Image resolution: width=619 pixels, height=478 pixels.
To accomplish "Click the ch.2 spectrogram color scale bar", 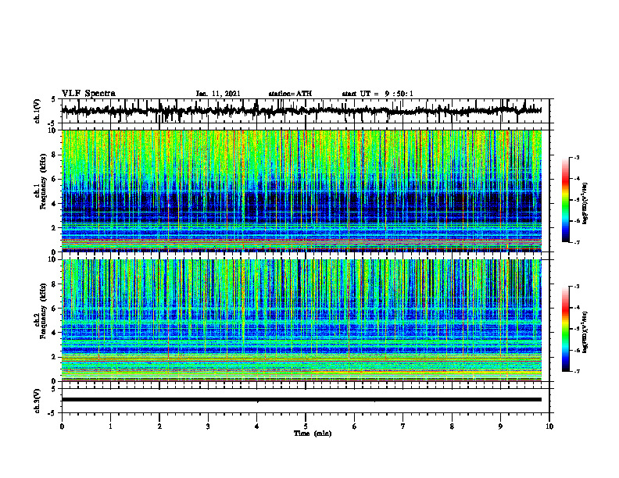I will pyautogui.click(x=566, y=329).
